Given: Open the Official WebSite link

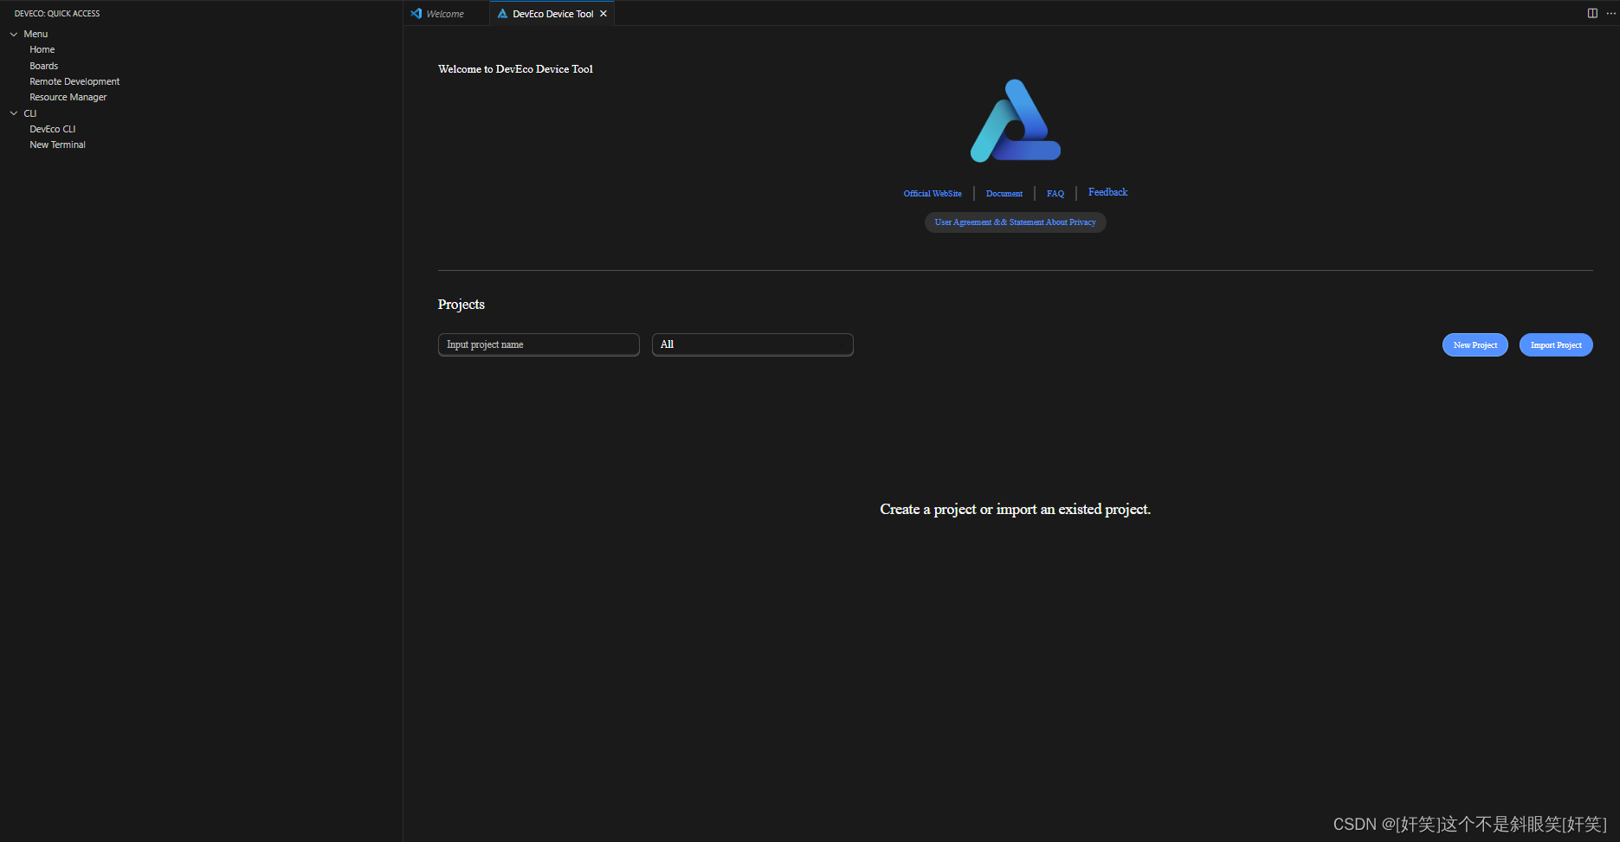Looking at the screenshot, I should (x=933, y=194).
